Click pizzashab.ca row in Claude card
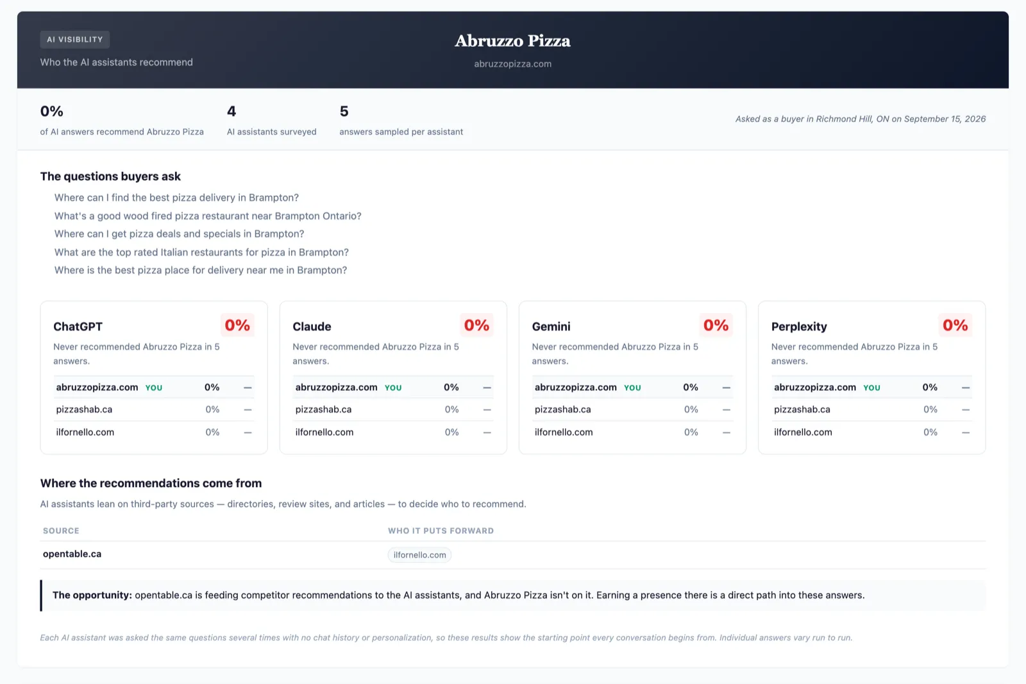Screen dimensions: 1026x684 pos(393,409)
